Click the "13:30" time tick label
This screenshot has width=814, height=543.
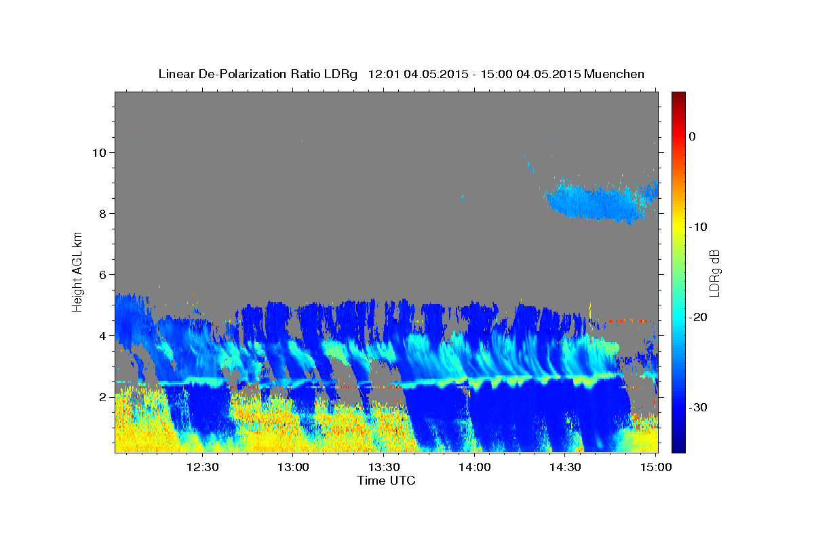pos(384,467)
